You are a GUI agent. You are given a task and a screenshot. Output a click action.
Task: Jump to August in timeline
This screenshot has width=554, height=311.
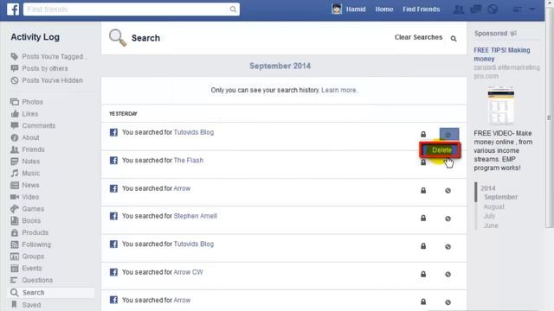pos(494,206)
